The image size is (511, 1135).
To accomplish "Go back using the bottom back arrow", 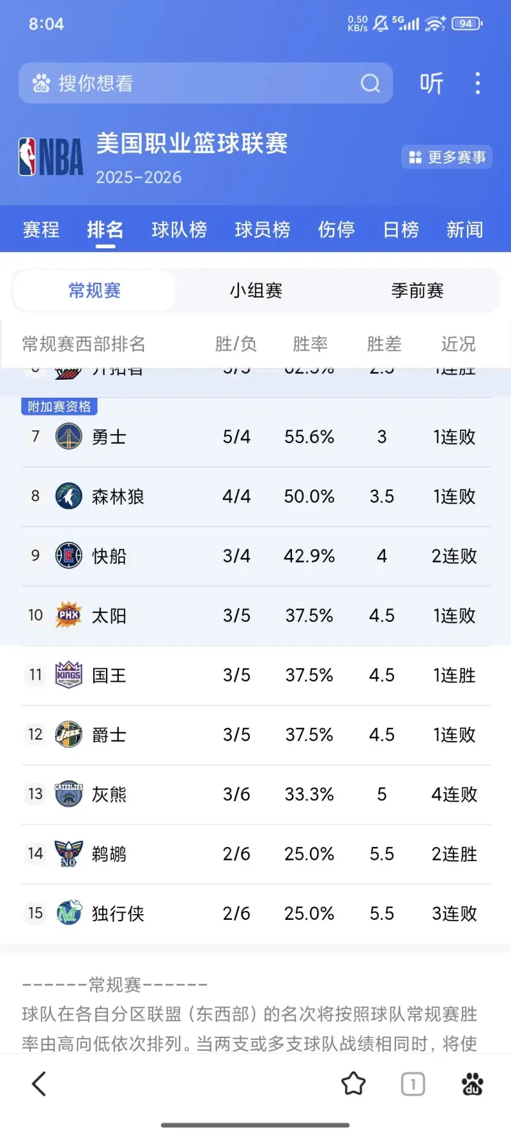I will coord(38,1083).
